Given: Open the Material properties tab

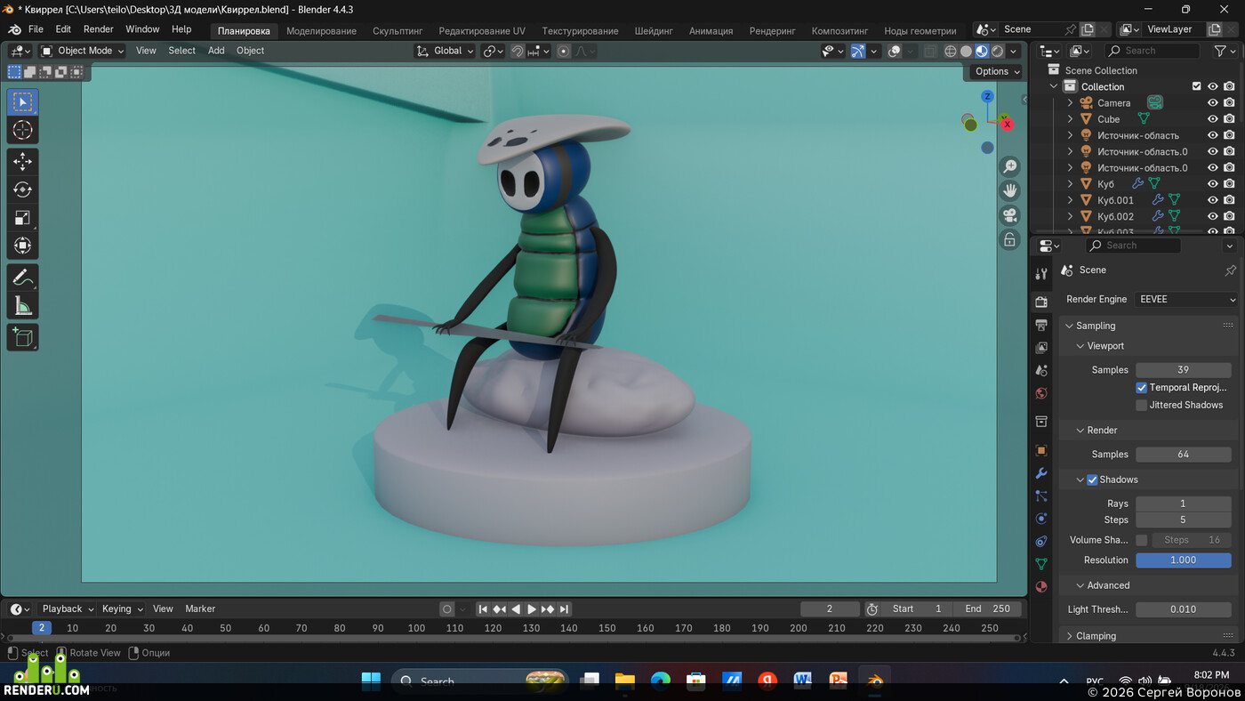Looking at the screenshot, I should point(1041,587).
